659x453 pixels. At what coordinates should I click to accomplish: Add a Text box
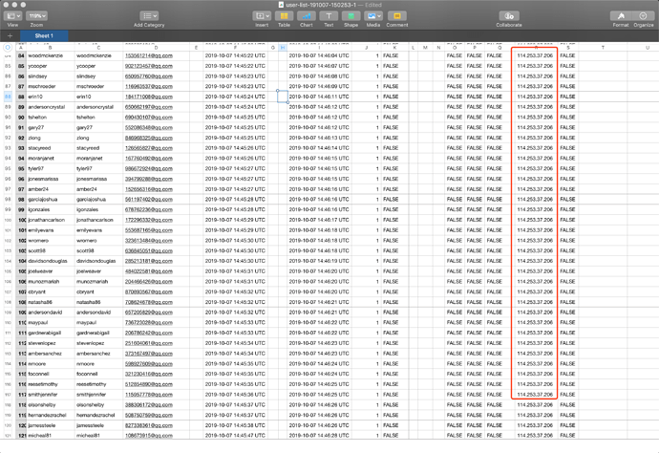pyautogui.click(x=329, y=16)
